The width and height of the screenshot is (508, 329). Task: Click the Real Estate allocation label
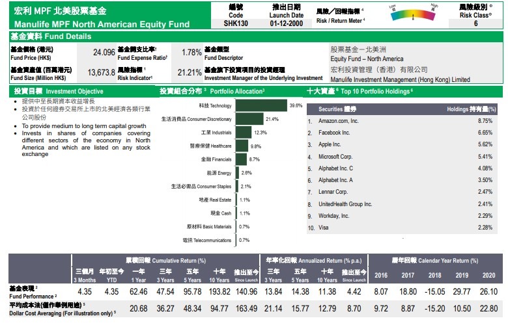(215, 200)
